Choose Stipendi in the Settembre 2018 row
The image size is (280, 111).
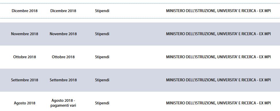pyautogui.click(x=102, y=80)
